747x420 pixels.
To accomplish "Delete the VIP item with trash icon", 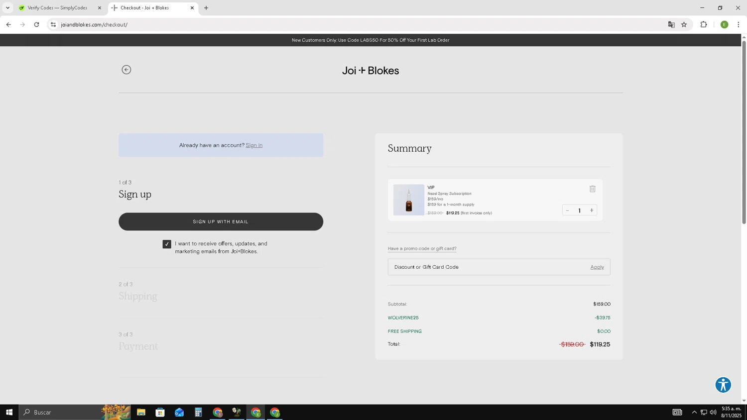I will click(592, 189).
